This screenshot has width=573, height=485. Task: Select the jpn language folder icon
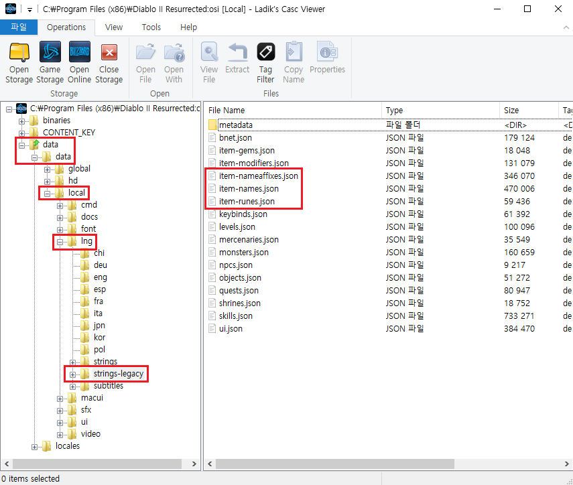85,326
